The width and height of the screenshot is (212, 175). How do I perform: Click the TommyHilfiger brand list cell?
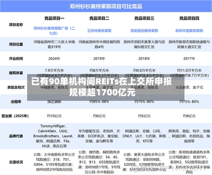[x=53, y=136]
